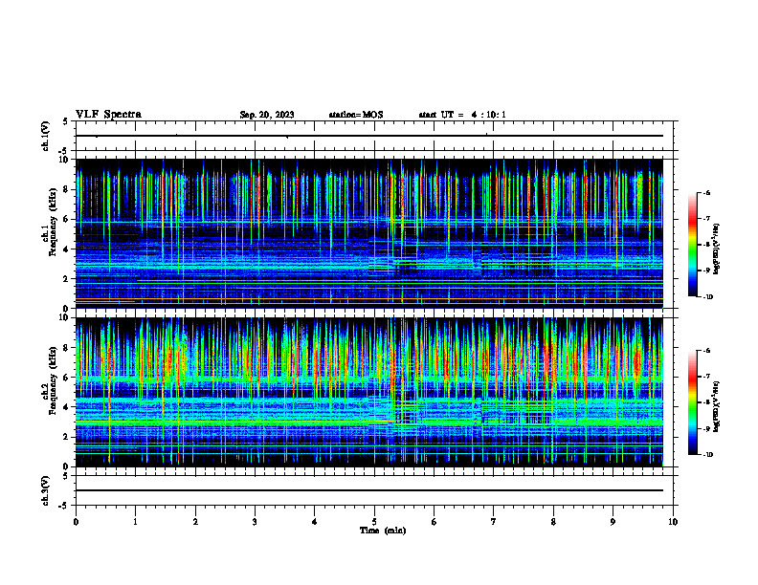Click the ch.1 spectrogram color bar
Image resolution: width=758 pixels, height=585 pixels.
[693, 245]
